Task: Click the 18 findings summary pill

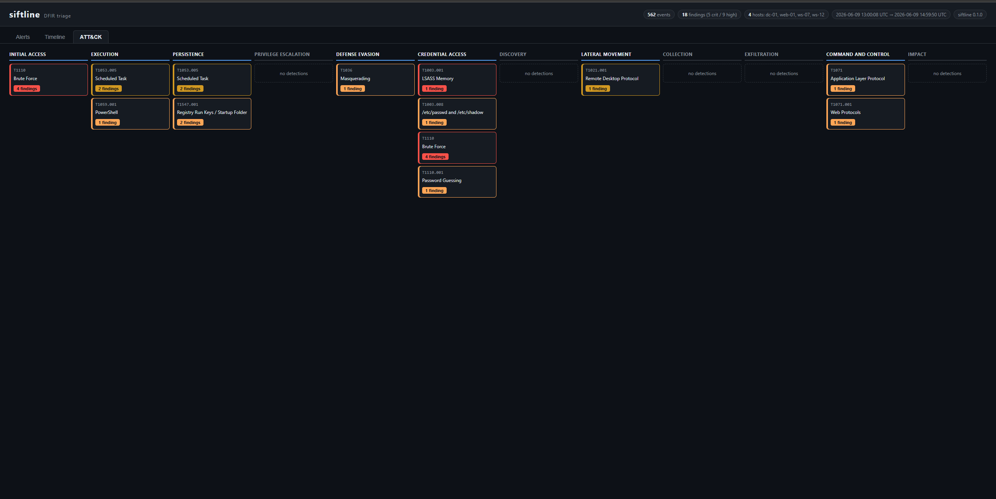Action: pyautogui.click(x=709, y=15)
